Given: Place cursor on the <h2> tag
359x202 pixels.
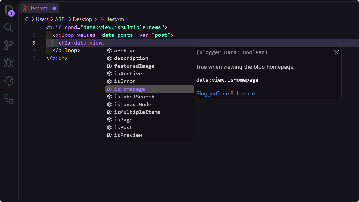Looking at the screenshot, I should coord(65,43).
